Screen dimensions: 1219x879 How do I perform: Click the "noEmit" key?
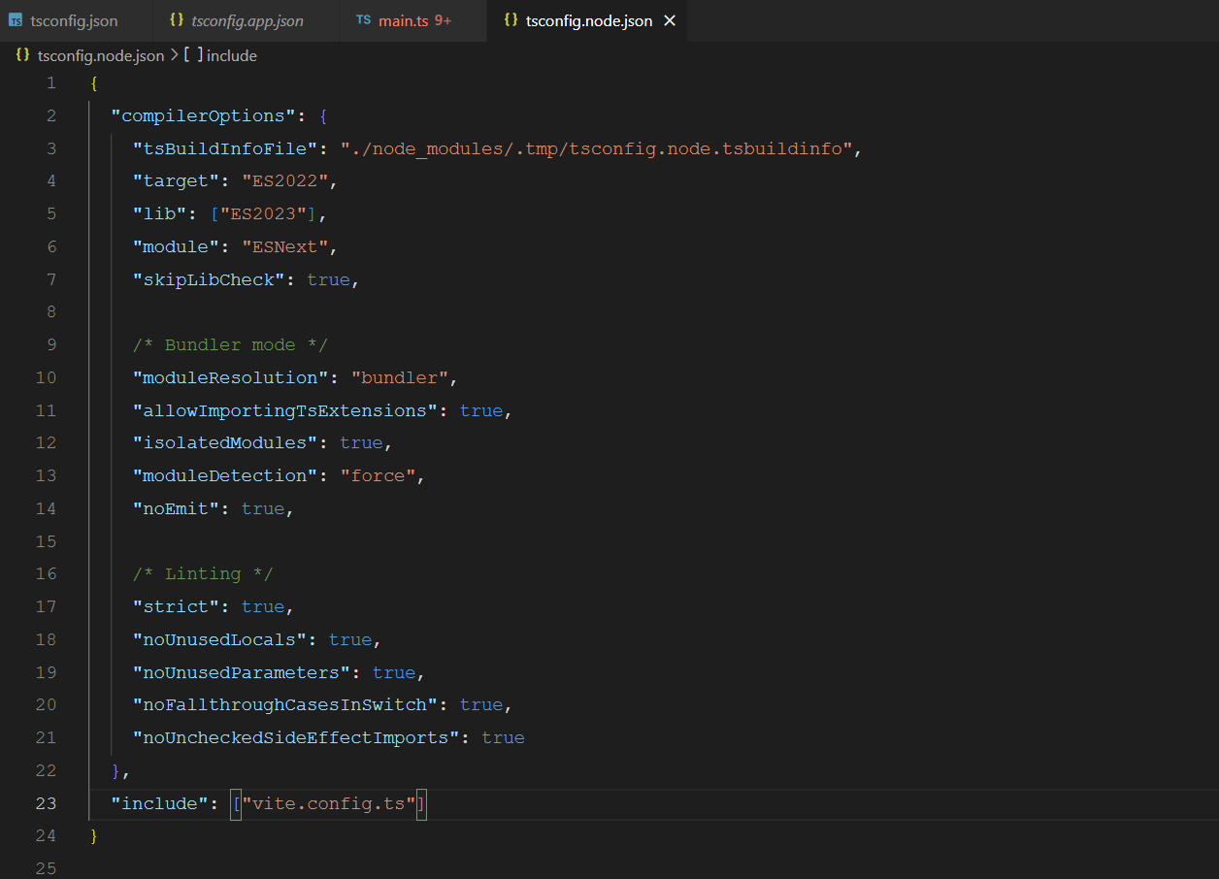tap(176, 508)
